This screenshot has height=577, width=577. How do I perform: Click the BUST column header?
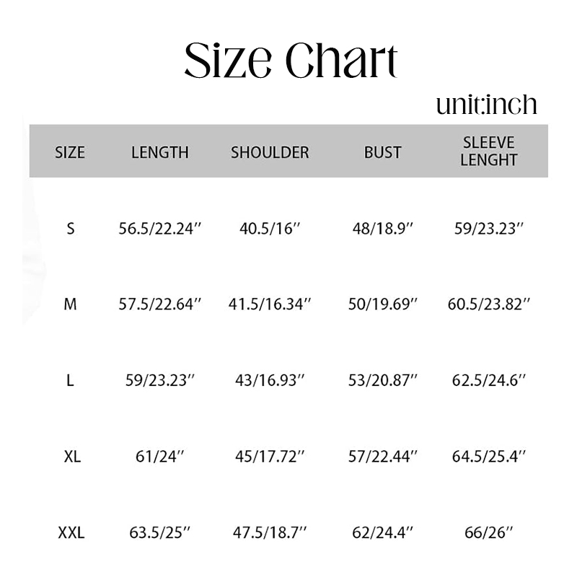point(382,152)
